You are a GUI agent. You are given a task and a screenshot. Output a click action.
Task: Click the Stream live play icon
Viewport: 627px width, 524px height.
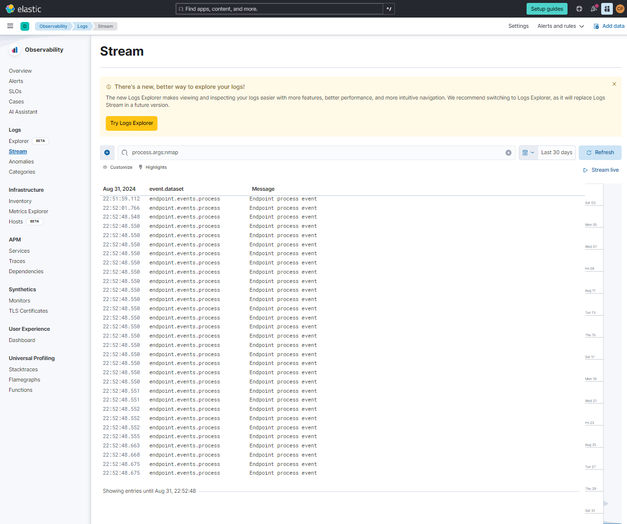[586, 170]
